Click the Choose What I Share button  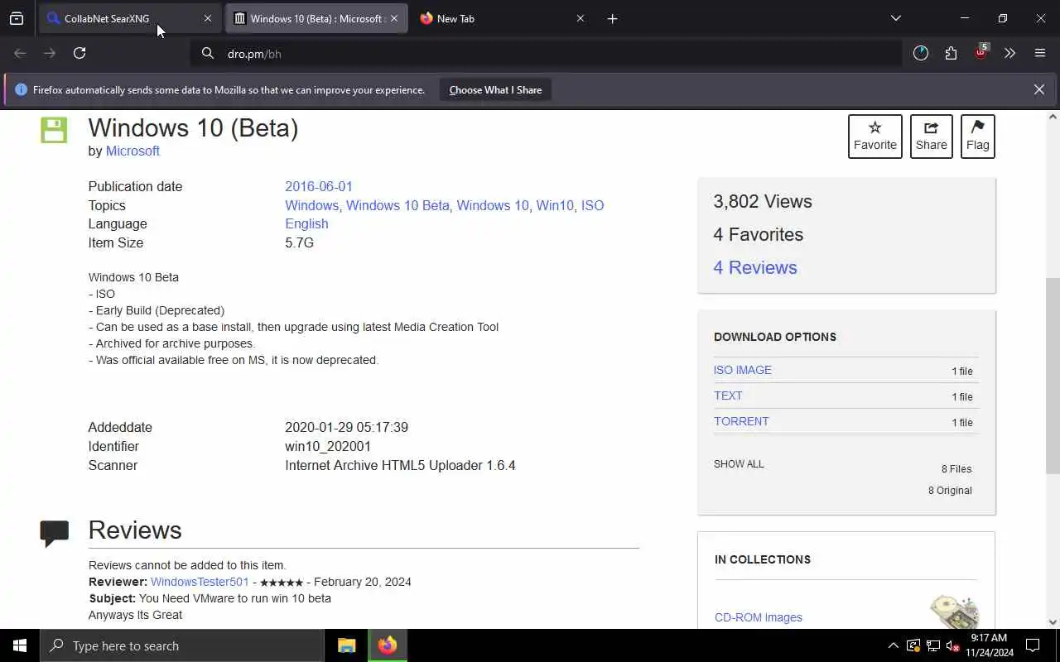[495, 90]
